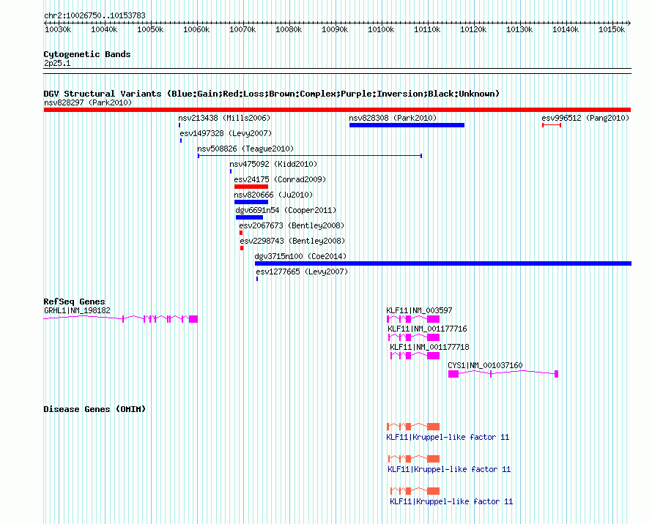Click the dgv3715n100 (Coe2014) text label
Screen dimensions: 652x524
pyautogui.click(x=300, y=256)
